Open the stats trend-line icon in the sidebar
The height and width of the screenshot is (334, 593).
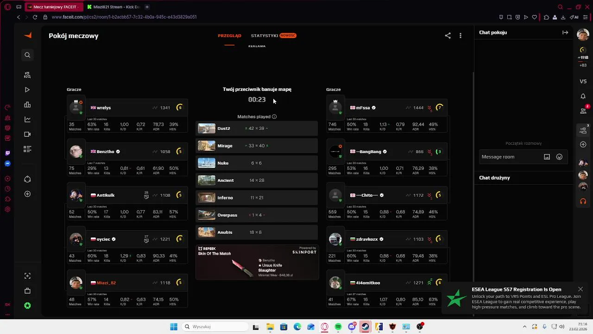pyautogui.click(x=27, y=119)
